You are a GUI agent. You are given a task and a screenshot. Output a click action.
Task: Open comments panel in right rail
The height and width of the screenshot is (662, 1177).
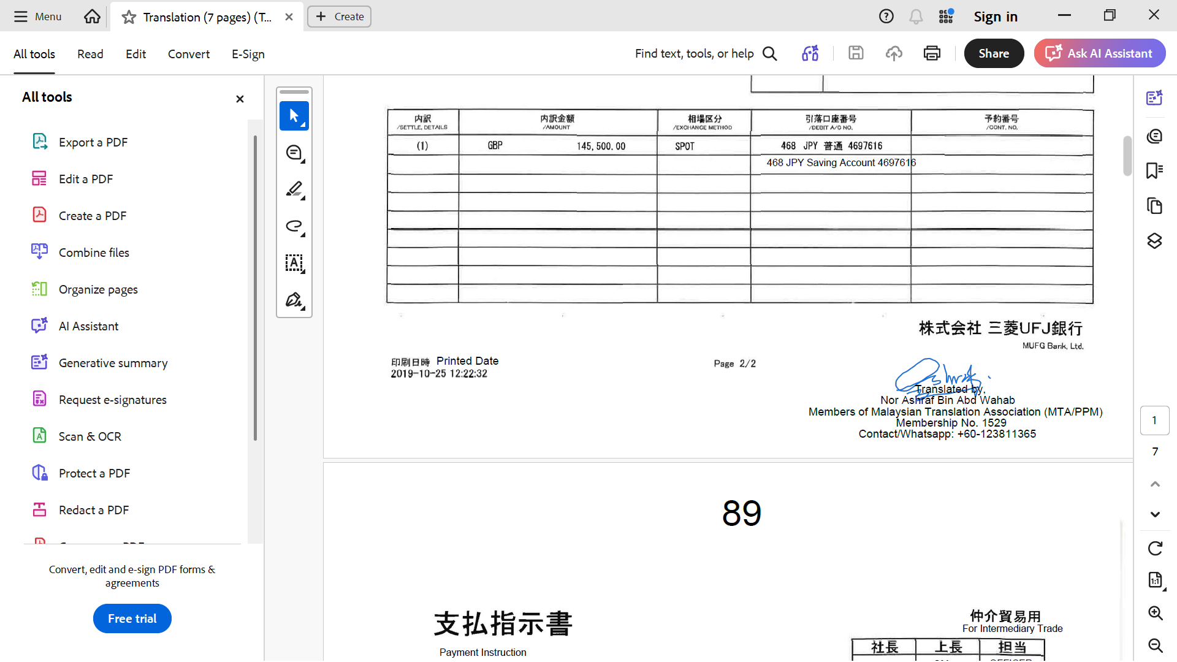(x=1155, y=135)
